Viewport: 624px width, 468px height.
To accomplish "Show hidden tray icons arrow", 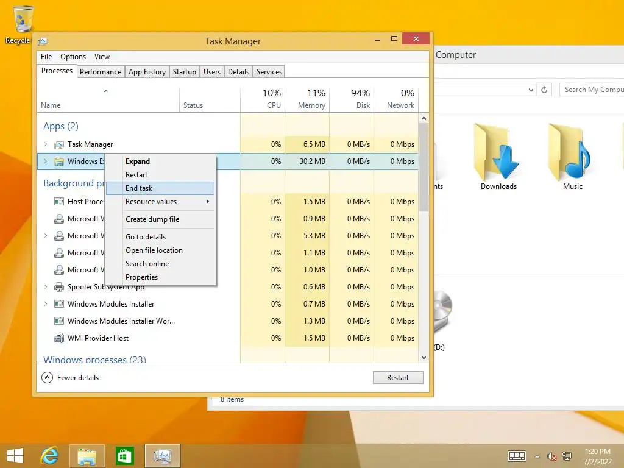I will [537, 456].
